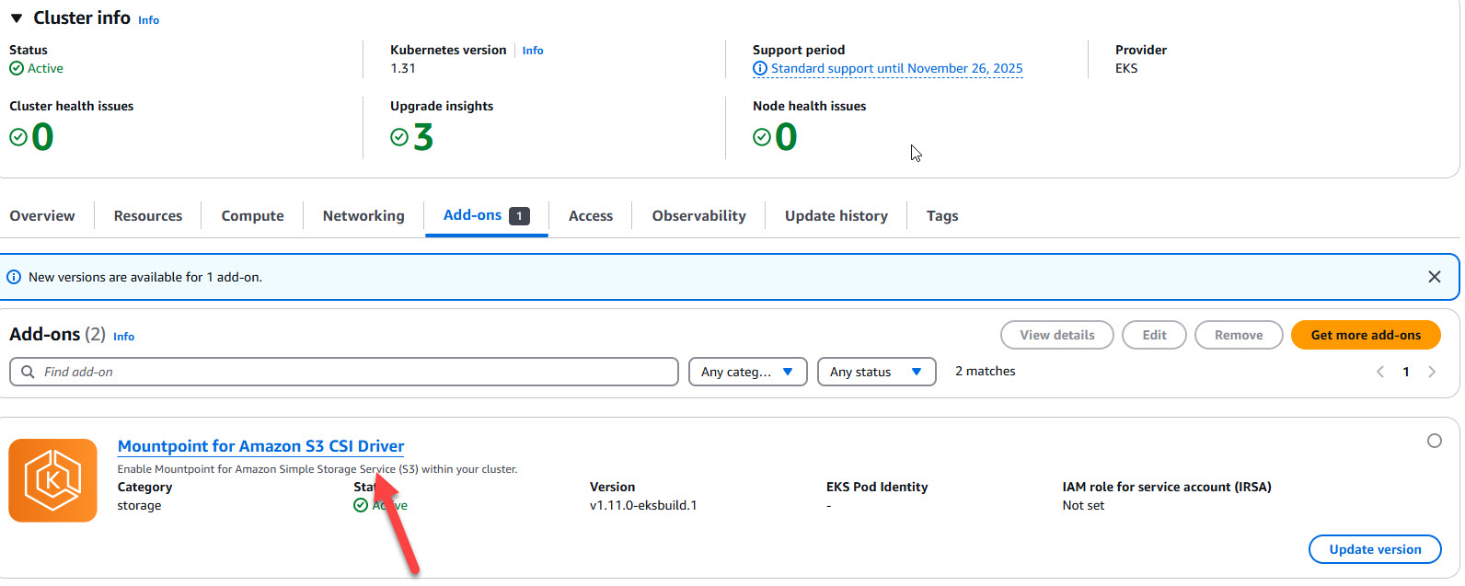The image size is (1465, 586).
Task: Click the support period info icon
Action: [x=760, y=68]
